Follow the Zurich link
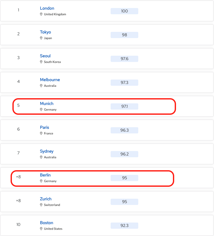 point(46,199)
